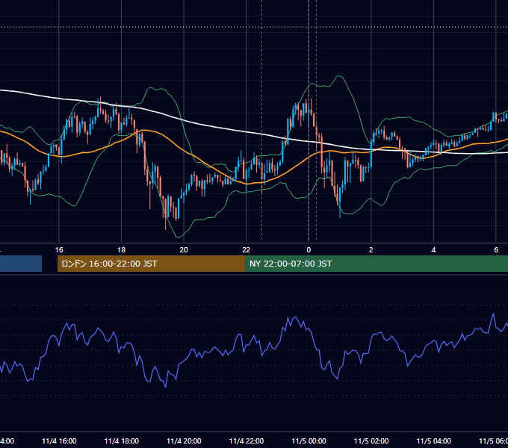Click the 20 hour label on the chart axis

[184, 250]
